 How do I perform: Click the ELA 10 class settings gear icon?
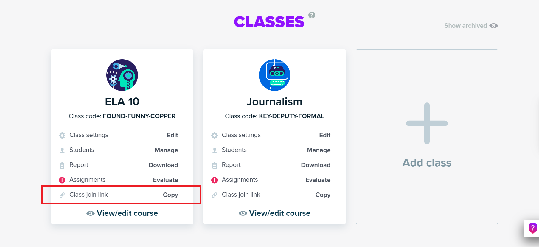coord(62,136)
